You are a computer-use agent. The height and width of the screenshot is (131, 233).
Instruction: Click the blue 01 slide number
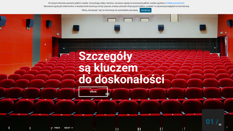[210, 122]
